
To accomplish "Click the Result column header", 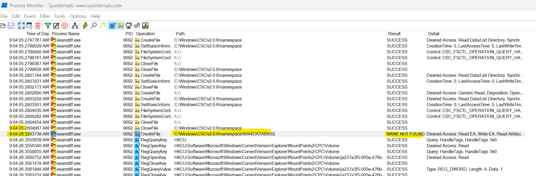I will point(394,34).
